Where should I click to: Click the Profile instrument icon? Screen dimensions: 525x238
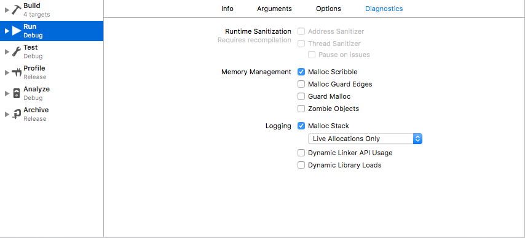coord(16,72)
